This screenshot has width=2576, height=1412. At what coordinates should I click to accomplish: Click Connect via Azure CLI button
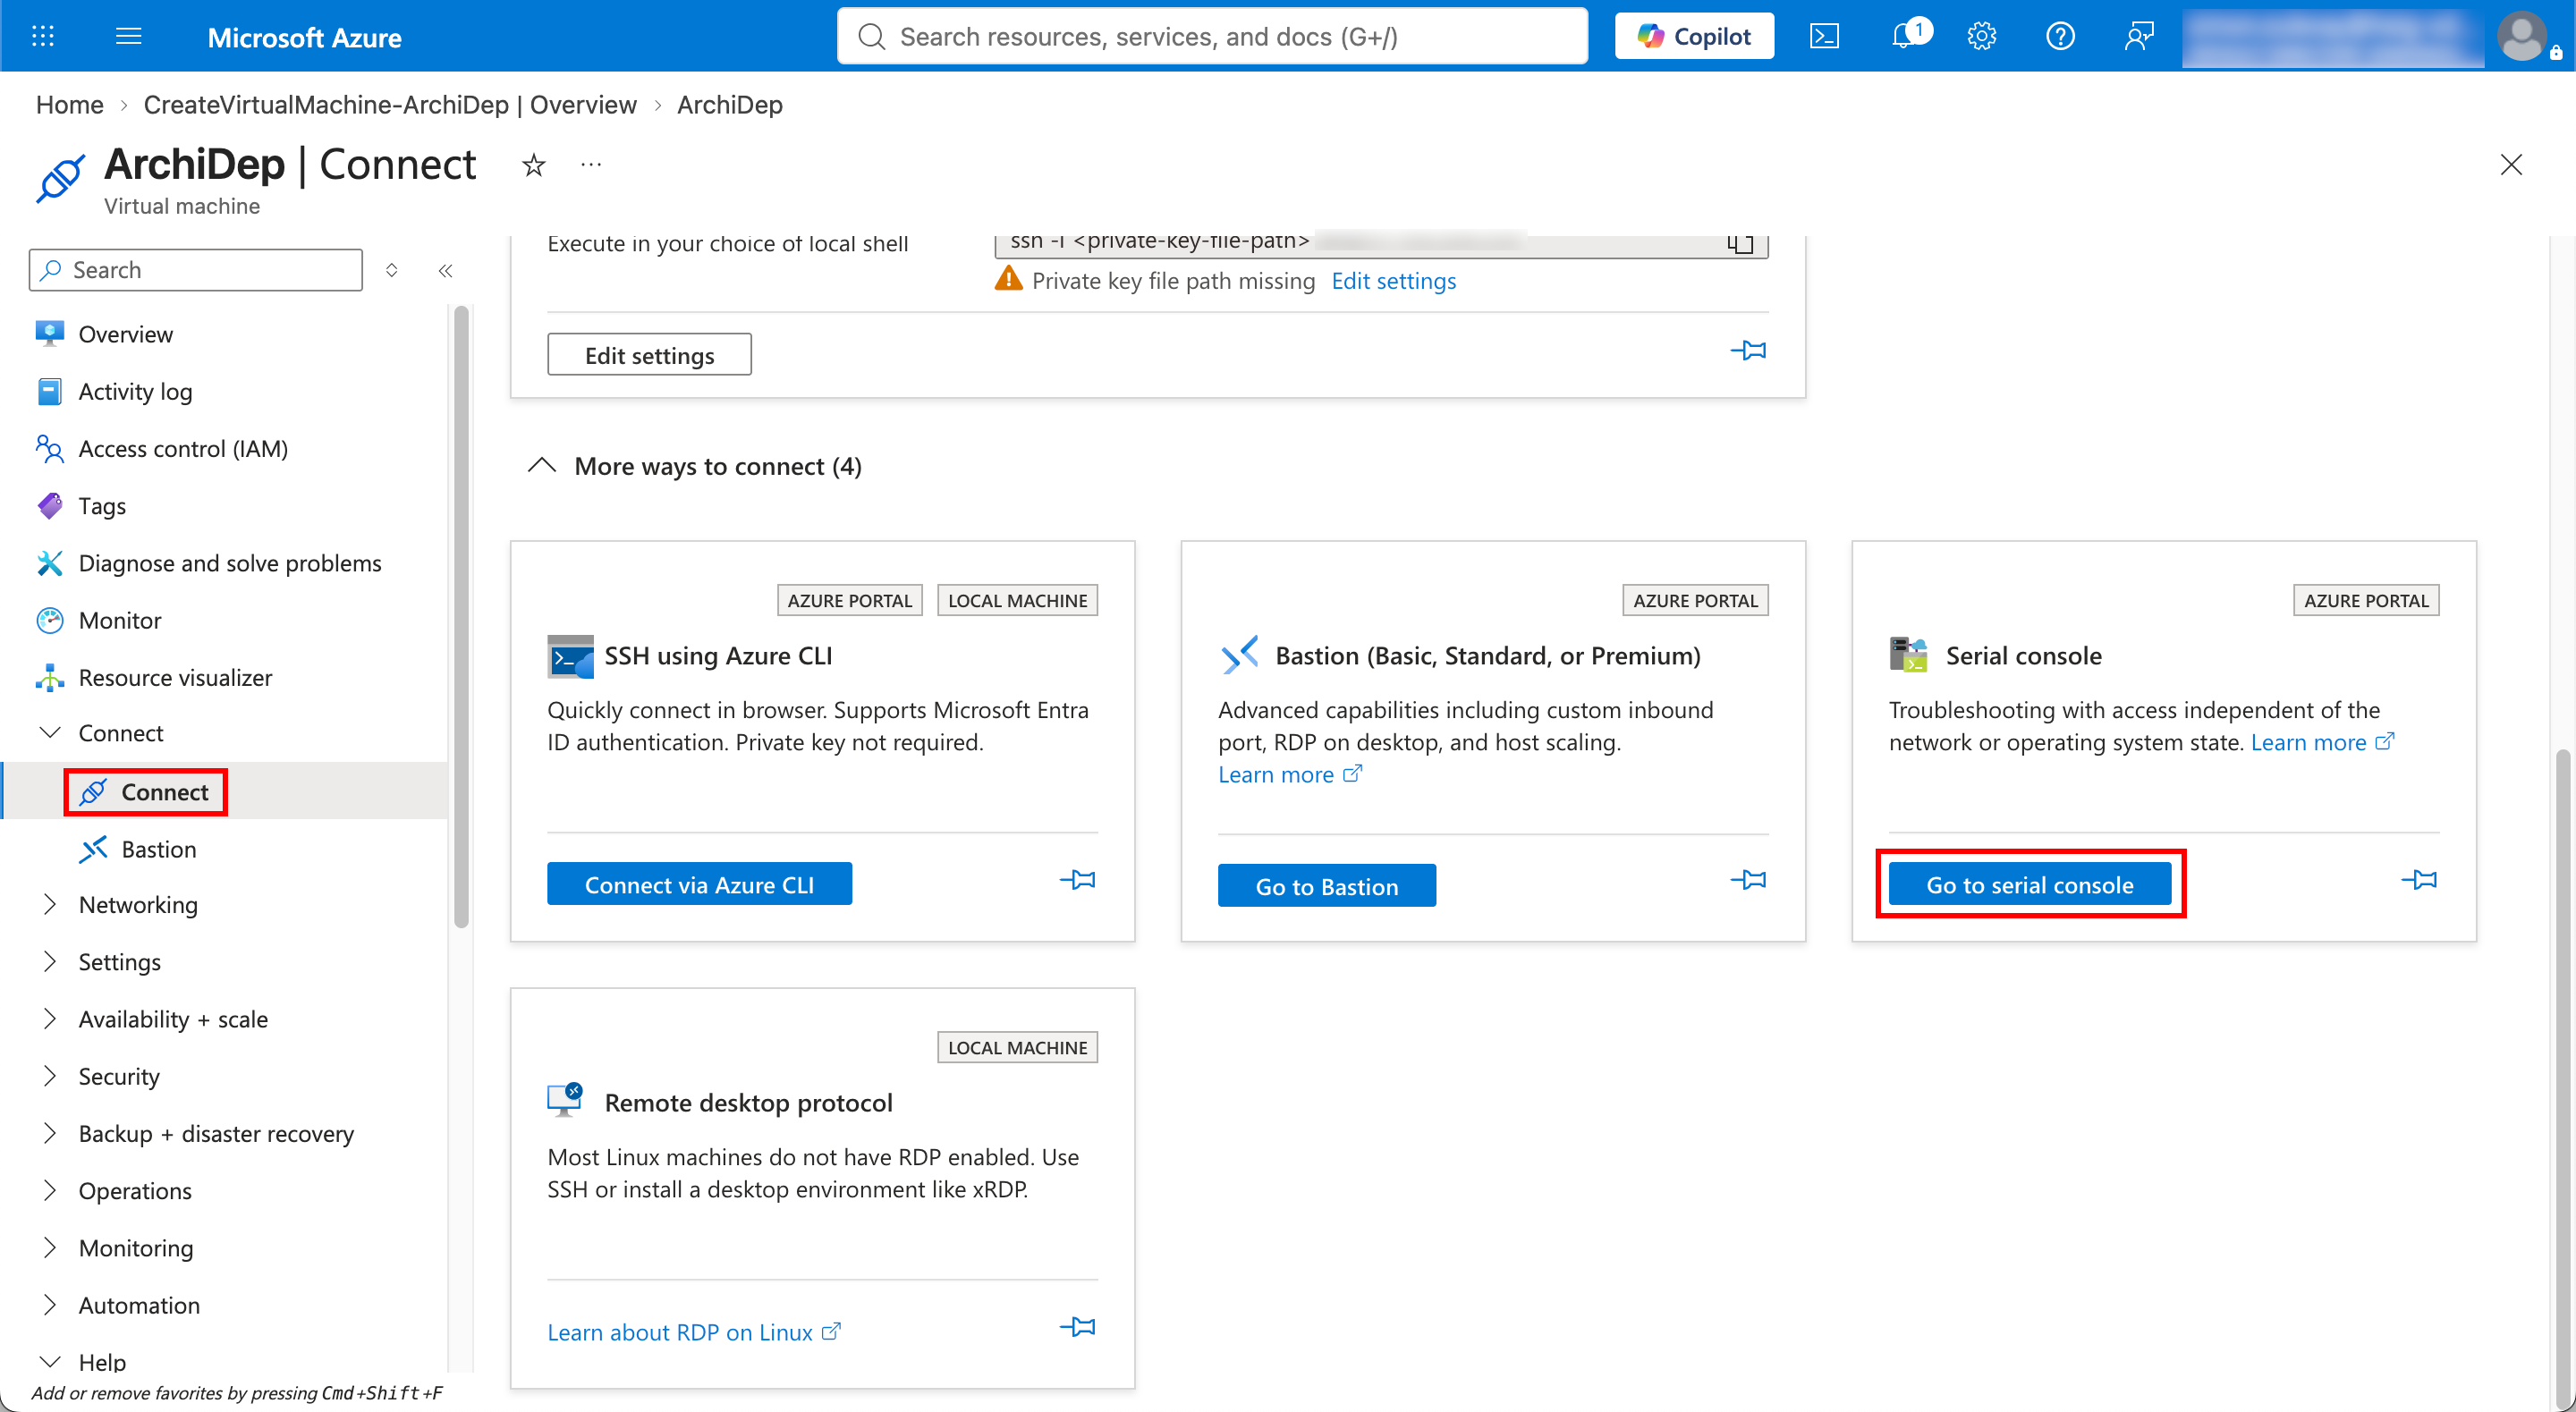pos(699,884)
